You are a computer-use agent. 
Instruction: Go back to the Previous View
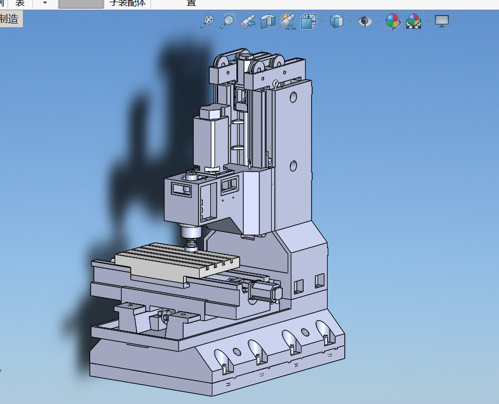pos(248,22)
